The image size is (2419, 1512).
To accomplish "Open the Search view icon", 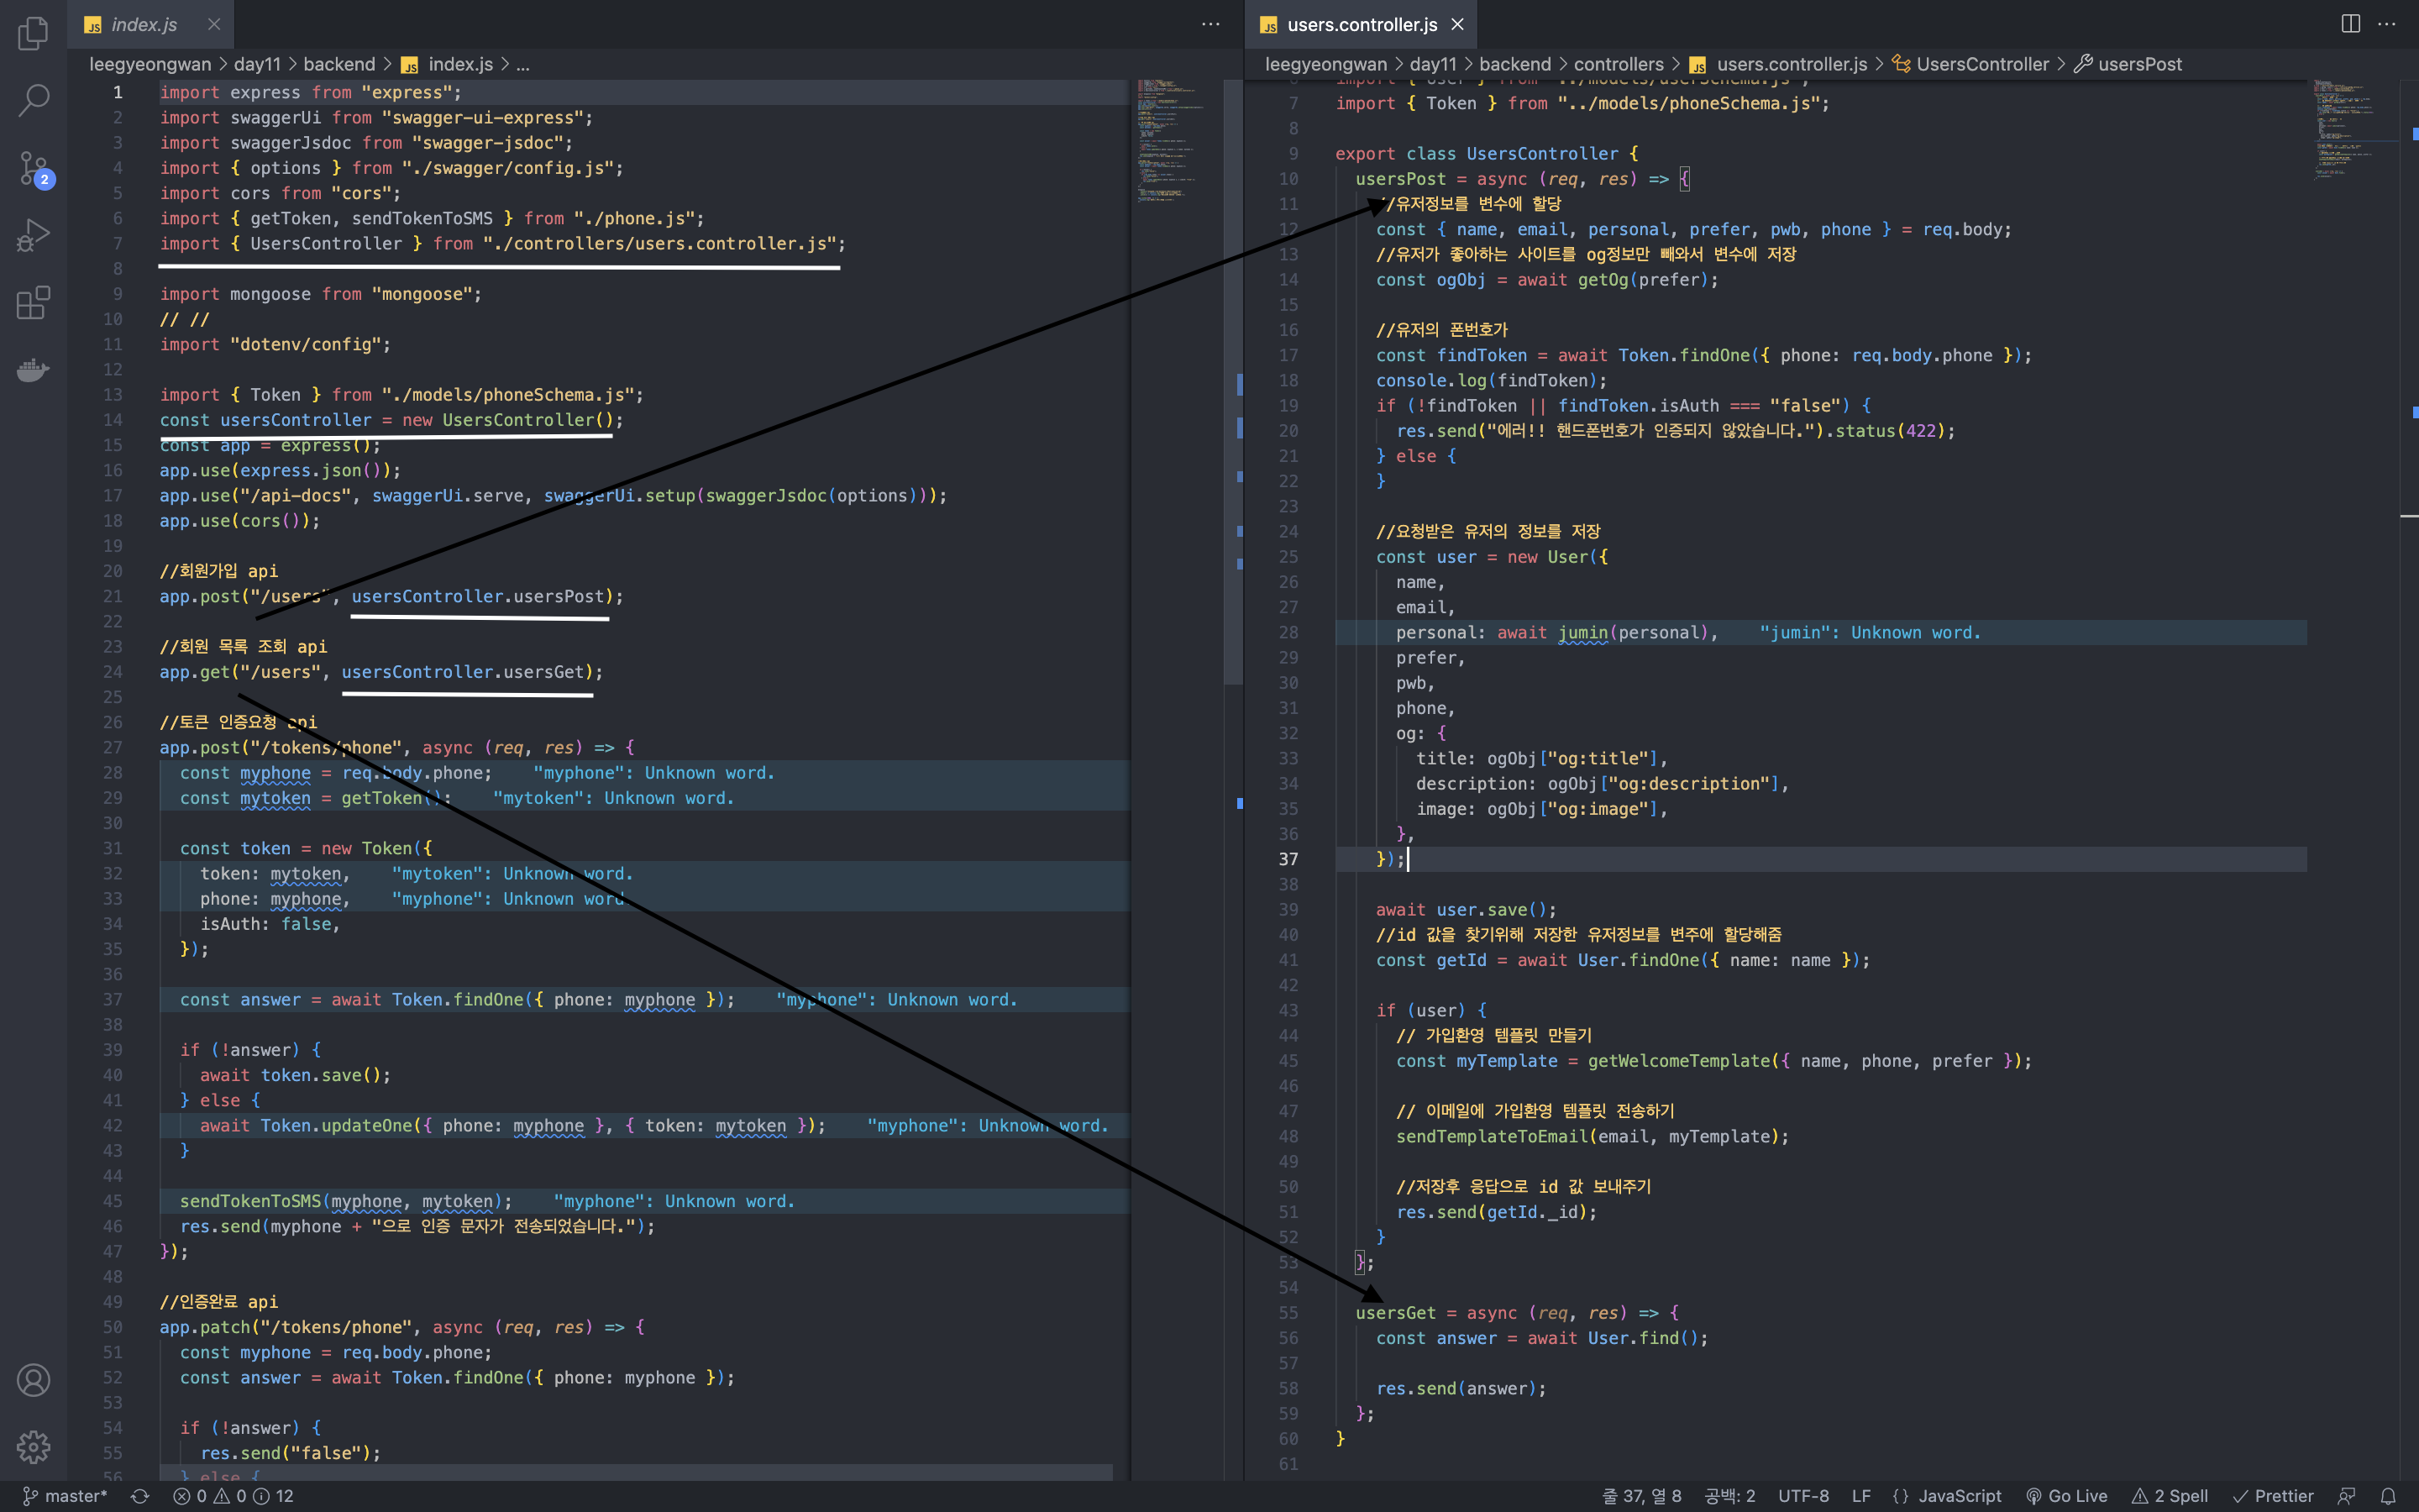I will tap(33, 100).
